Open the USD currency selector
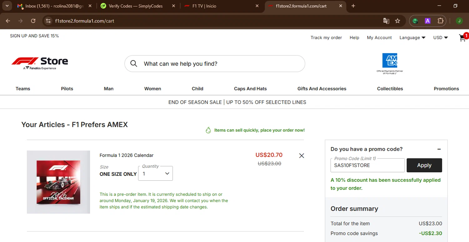This screenshot has width=469, height=242. 441,37
